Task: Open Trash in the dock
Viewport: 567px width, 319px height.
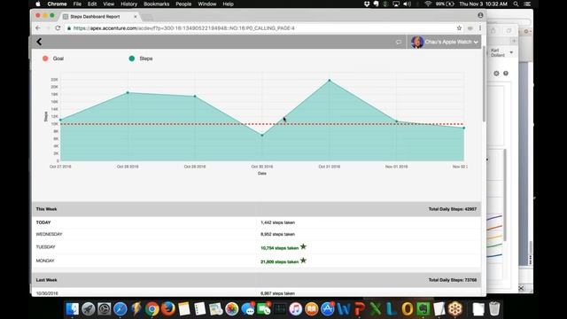Action: point(494,309)
